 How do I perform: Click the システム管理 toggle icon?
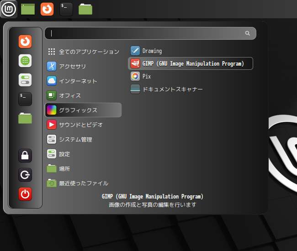tap(52, 139)
